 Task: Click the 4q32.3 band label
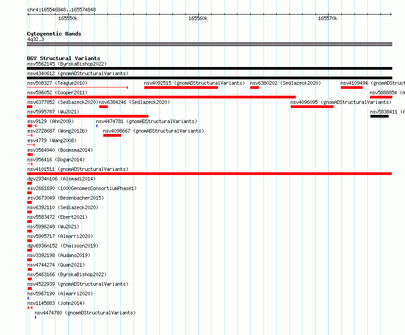[35, 39]
